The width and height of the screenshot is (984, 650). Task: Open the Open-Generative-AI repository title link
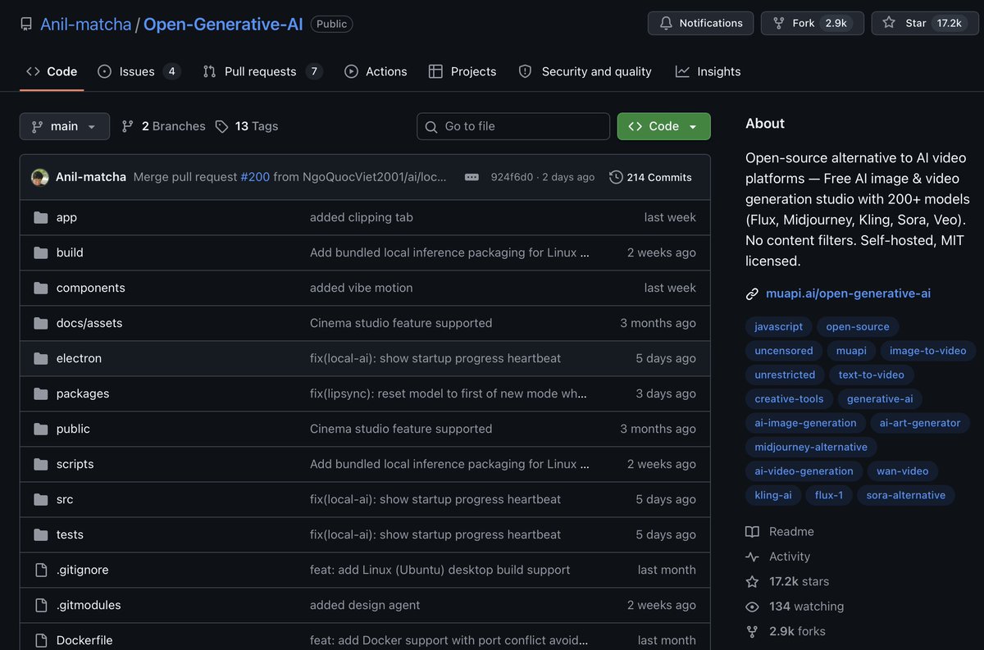pyautogui.click(x=223, y=24)
